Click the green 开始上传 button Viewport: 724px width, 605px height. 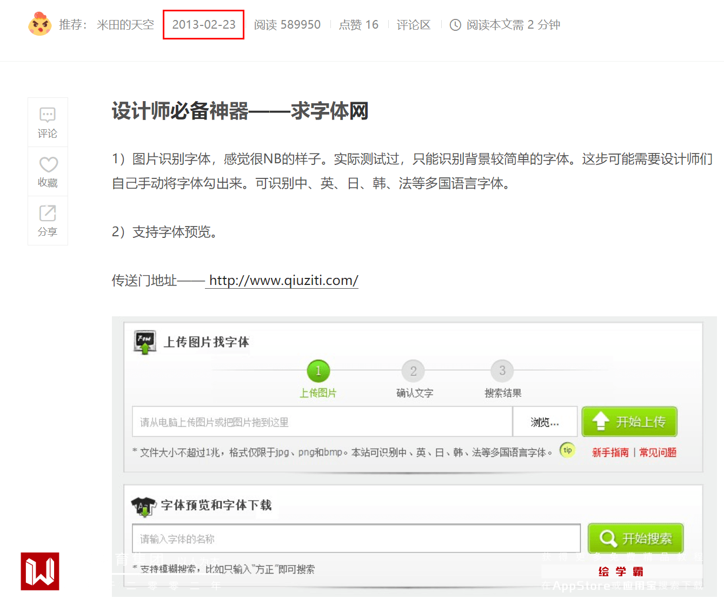(x=629, y=422)
